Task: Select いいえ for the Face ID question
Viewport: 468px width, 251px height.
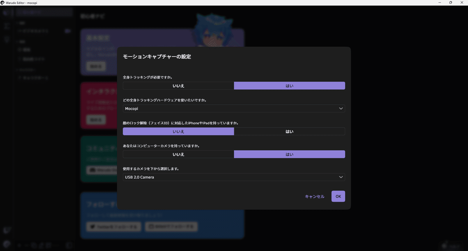Action: (178, 131)
